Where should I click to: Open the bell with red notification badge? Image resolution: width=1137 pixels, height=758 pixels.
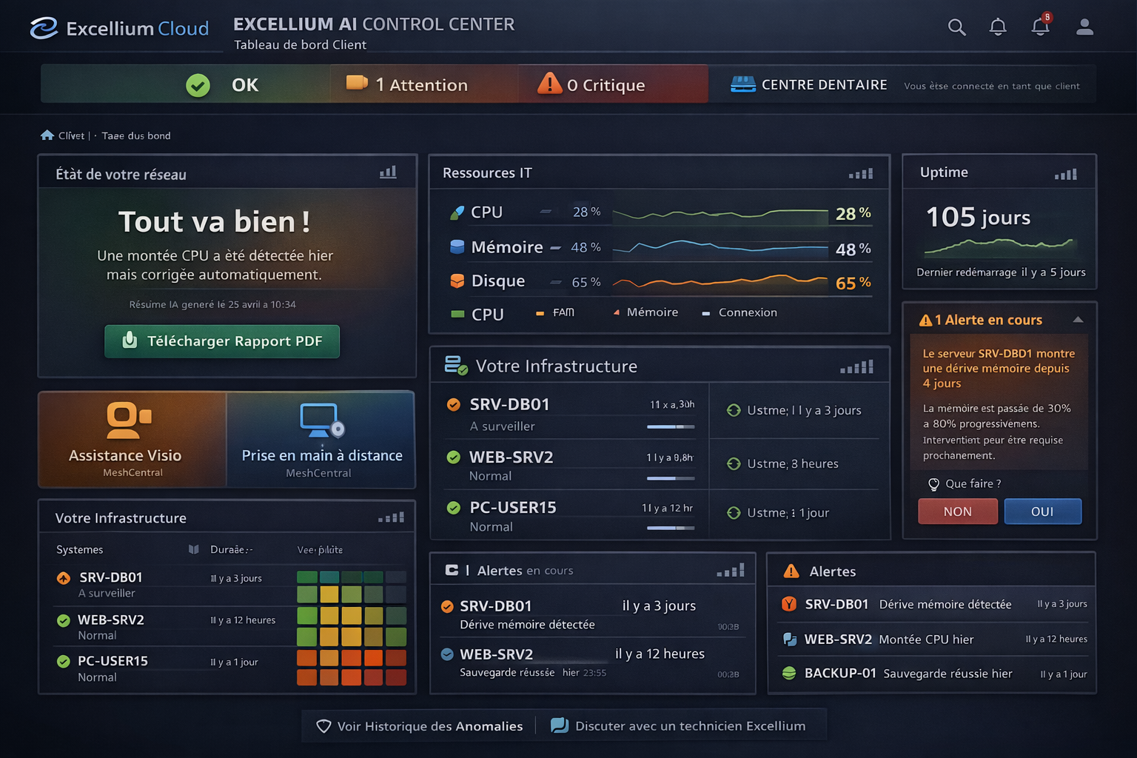coord(1042,25)
